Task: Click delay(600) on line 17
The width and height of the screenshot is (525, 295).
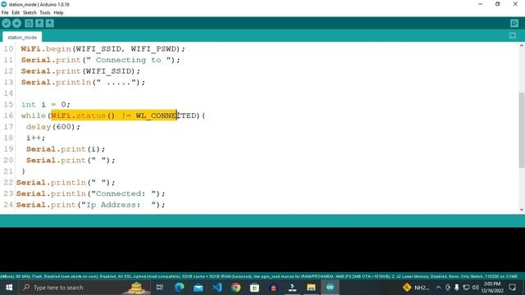Action: pos(52,127)
